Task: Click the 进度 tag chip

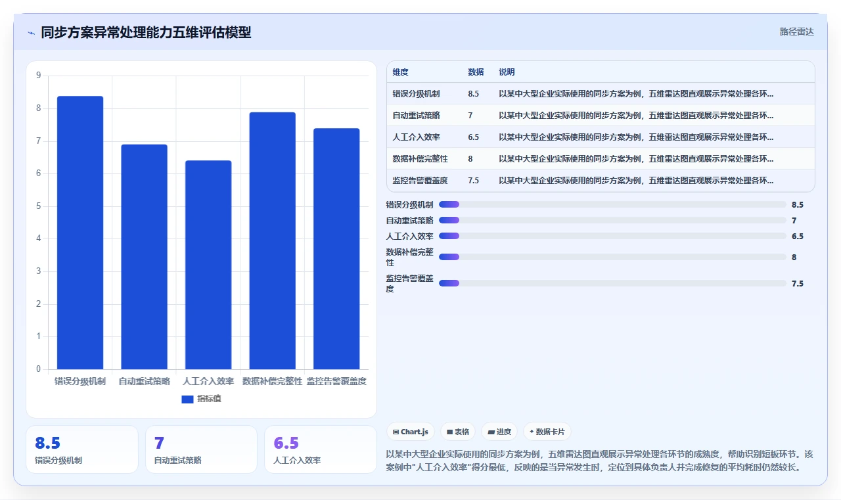Action: click(x=499, y=432)
